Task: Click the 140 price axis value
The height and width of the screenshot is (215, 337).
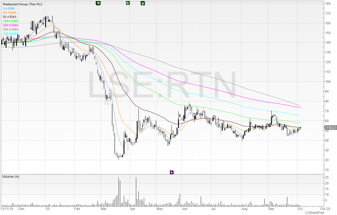Action: pos(328,43)
